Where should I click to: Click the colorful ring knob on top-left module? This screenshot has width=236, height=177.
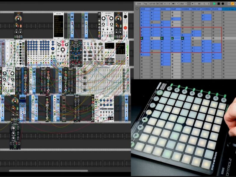coord(19,18)
